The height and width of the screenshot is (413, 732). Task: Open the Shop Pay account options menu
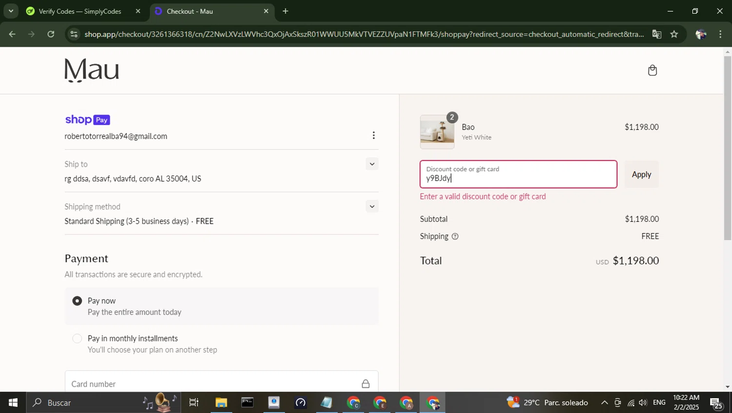373,136
